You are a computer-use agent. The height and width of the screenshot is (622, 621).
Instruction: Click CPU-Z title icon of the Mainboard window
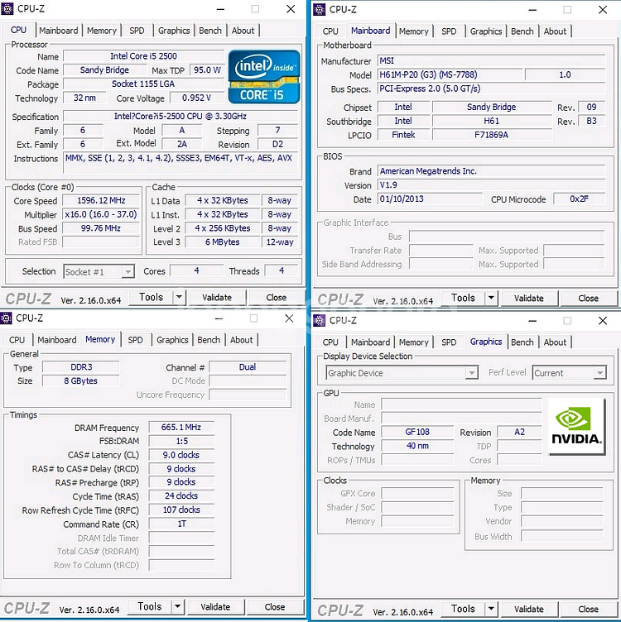point(320,9)
